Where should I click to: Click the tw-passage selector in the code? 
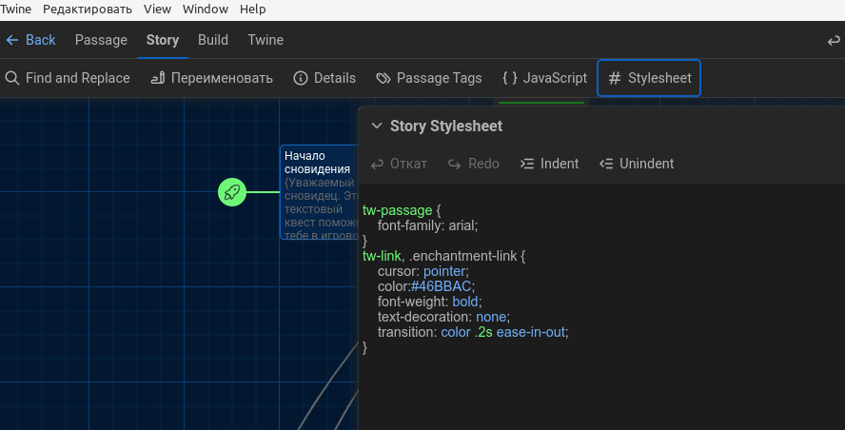397,210
